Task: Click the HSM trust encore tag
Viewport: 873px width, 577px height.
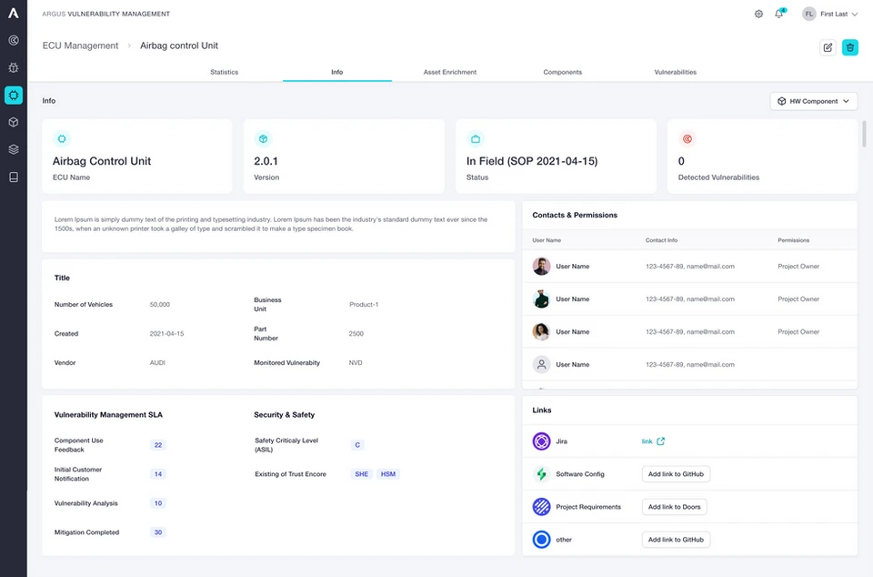Action: pos(388,474)
